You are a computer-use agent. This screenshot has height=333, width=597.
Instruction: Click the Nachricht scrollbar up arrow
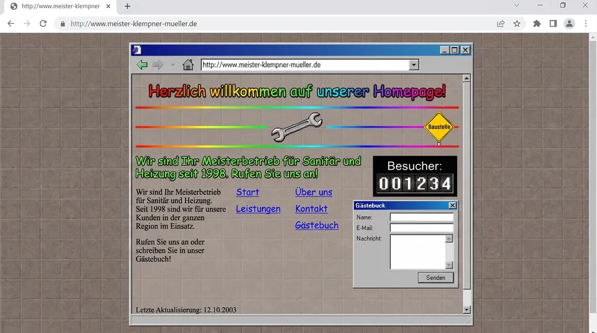click(x=449, y=239)
